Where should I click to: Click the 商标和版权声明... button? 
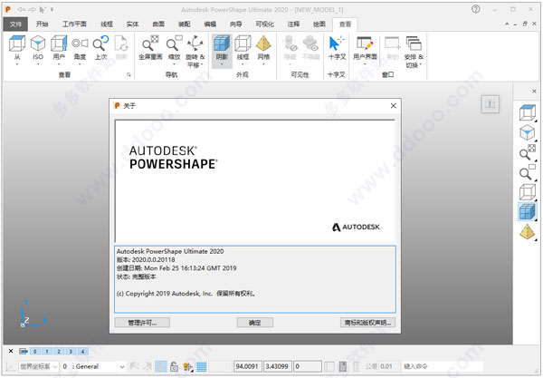[x=367, y=323]
